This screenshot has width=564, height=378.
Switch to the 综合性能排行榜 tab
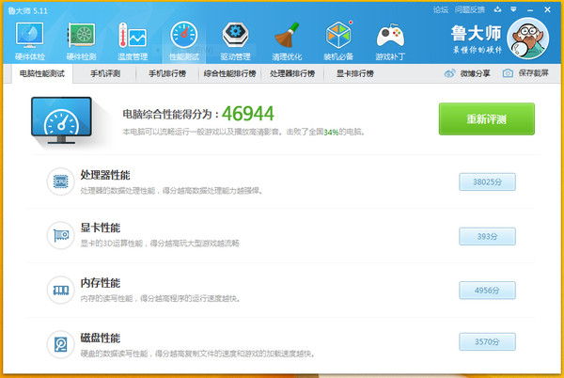coord(230,73)
